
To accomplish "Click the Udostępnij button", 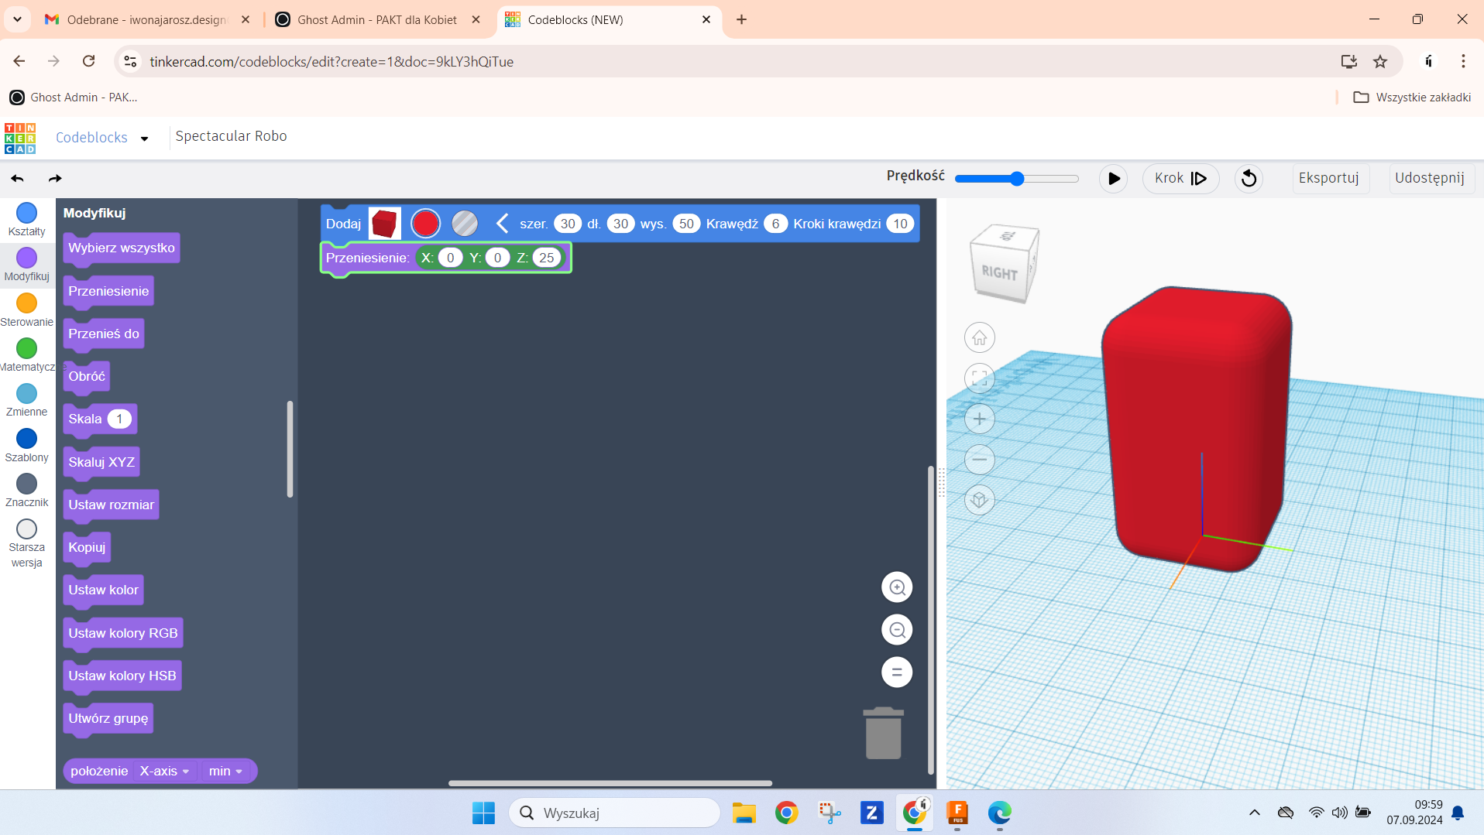I will coord(1430,178).
